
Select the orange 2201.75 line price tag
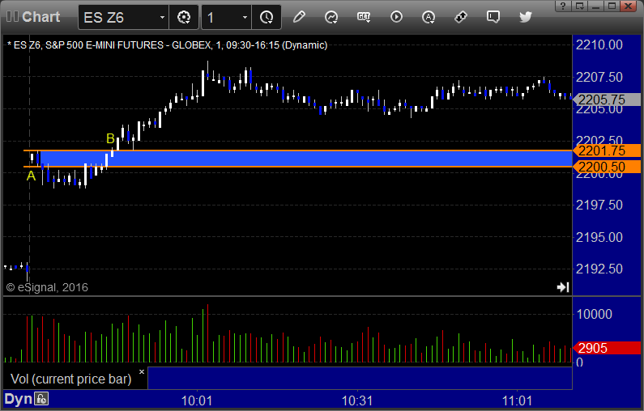(x=607, y=150)
